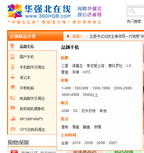The width and height of the screenshot is (144, 153).
Task: Select the 苹果 brand link
Action: click(x=76, y=72)
